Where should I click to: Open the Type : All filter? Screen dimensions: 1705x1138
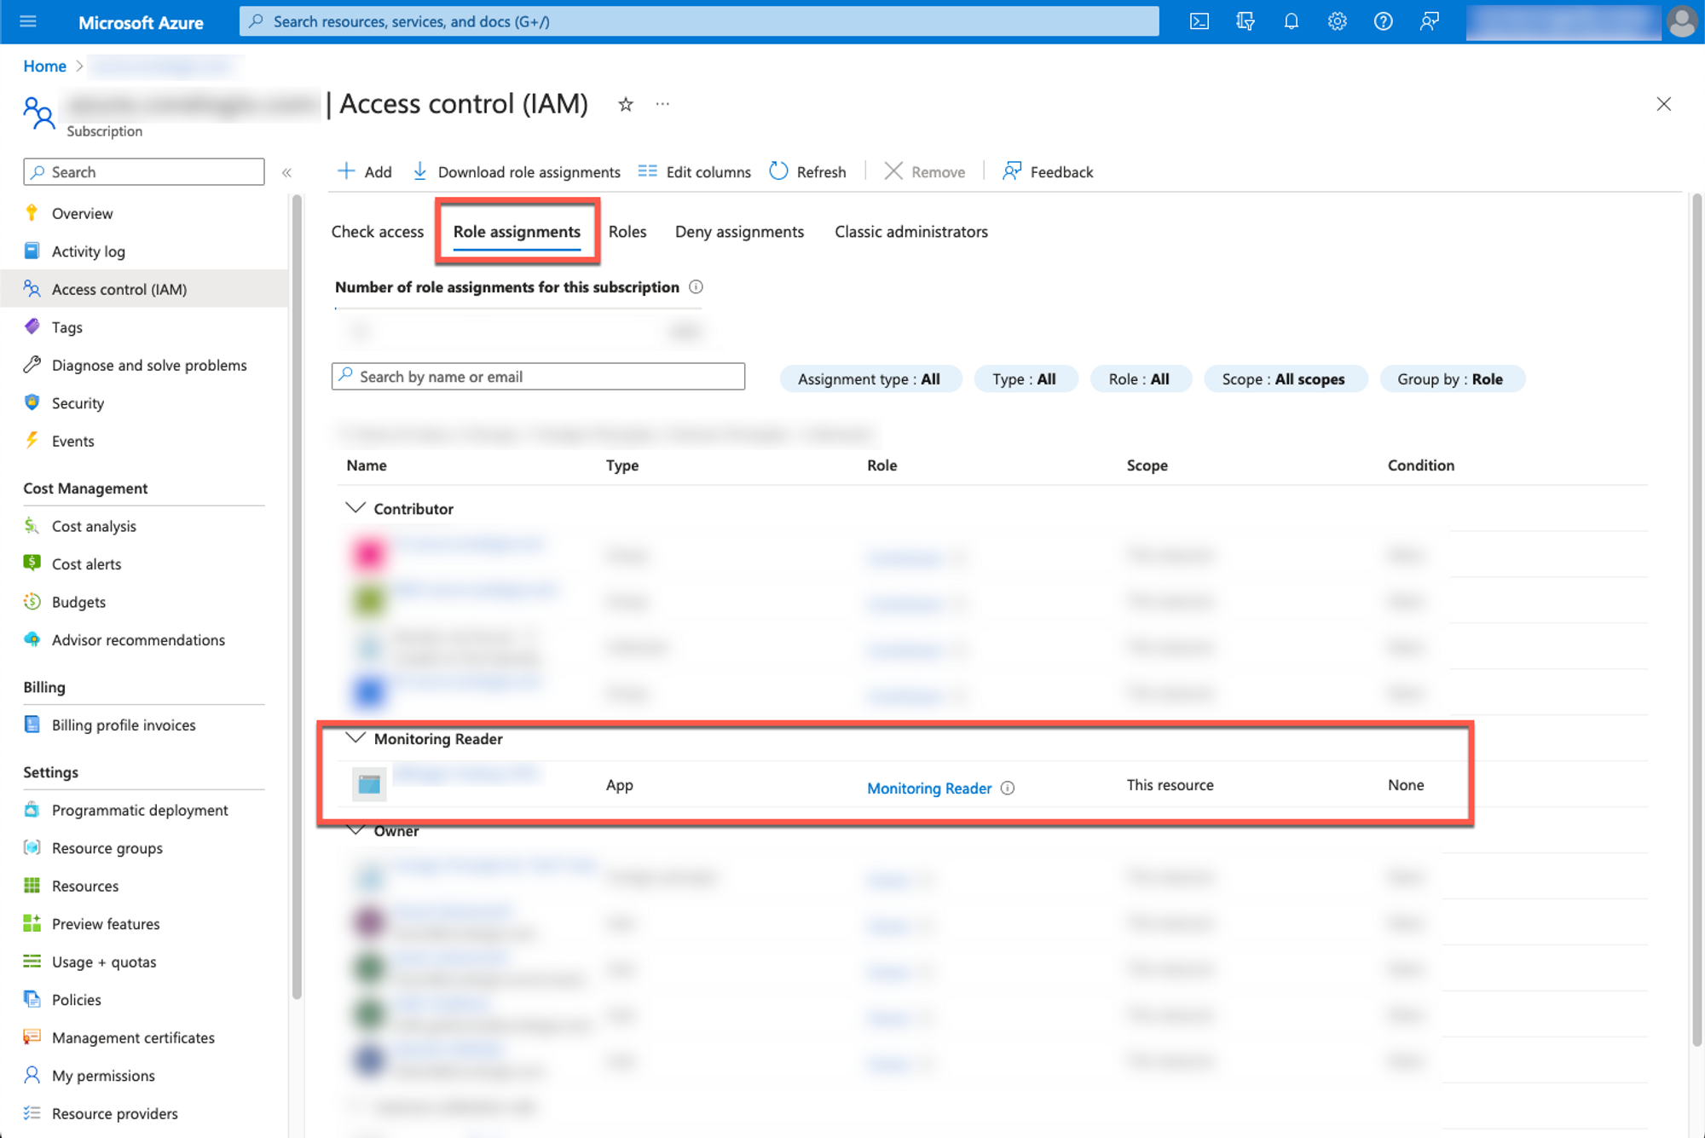tap(1024, 379)
